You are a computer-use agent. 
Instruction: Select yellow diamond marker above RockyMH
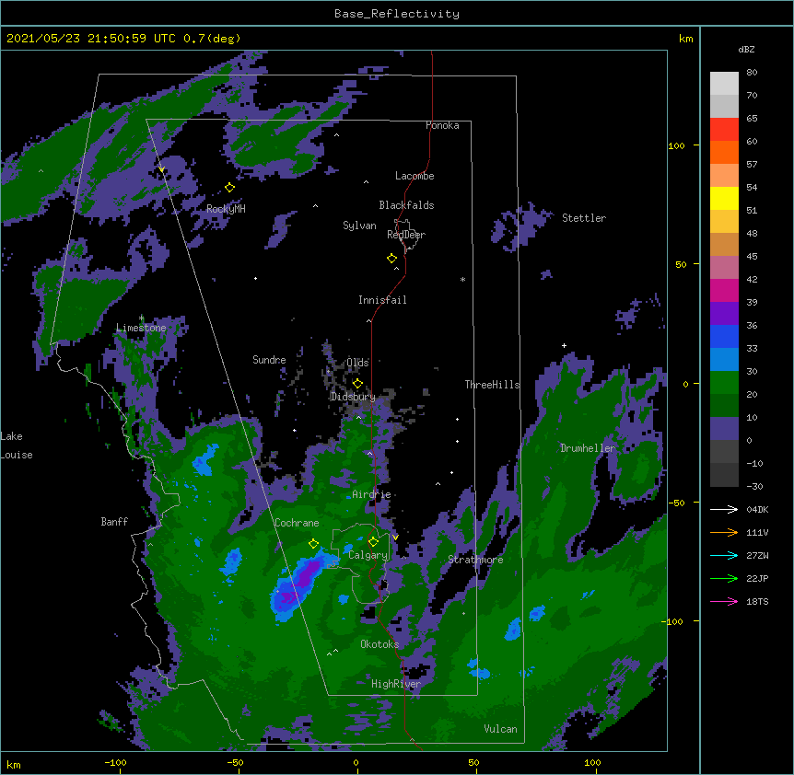[x=230, y=188]
